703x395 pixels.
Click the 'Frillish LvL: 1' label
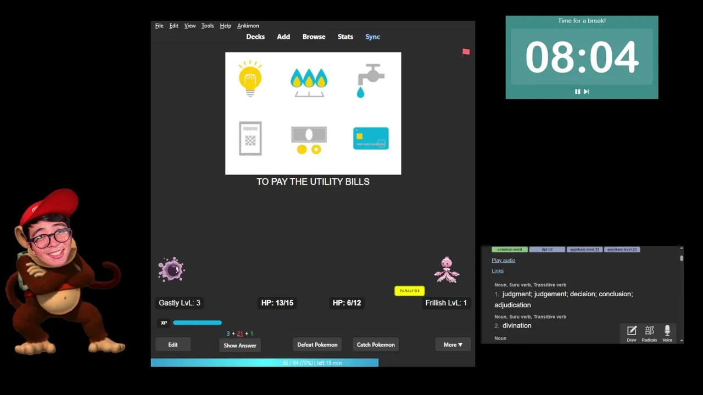pos(446,303)
